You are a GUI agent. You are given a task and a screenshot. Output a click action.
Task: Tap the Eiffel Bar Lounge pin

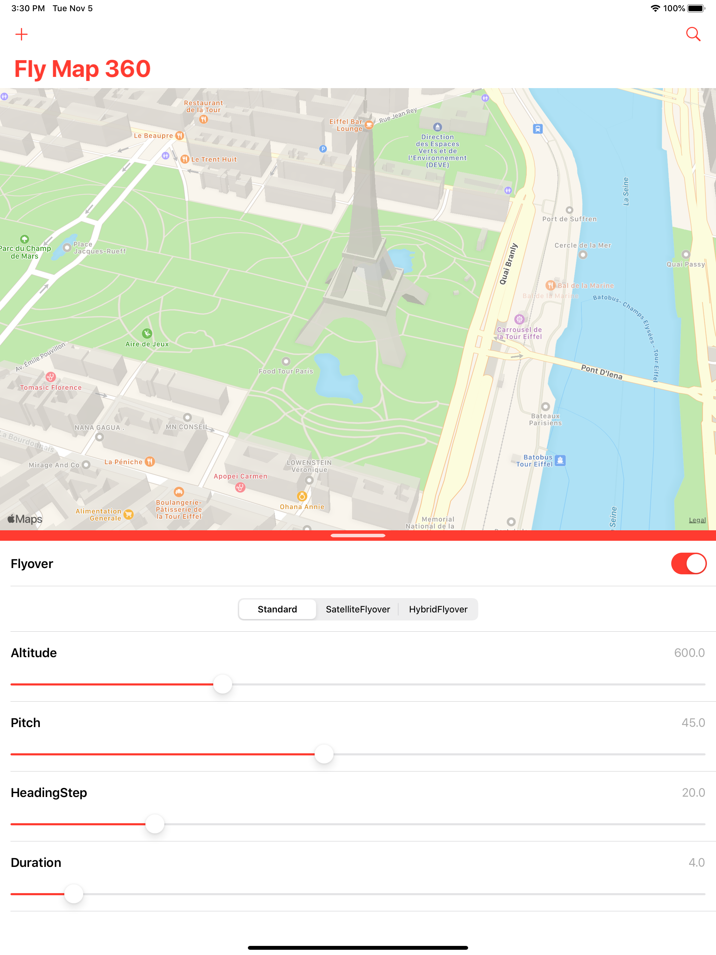[x=369, y=125]
